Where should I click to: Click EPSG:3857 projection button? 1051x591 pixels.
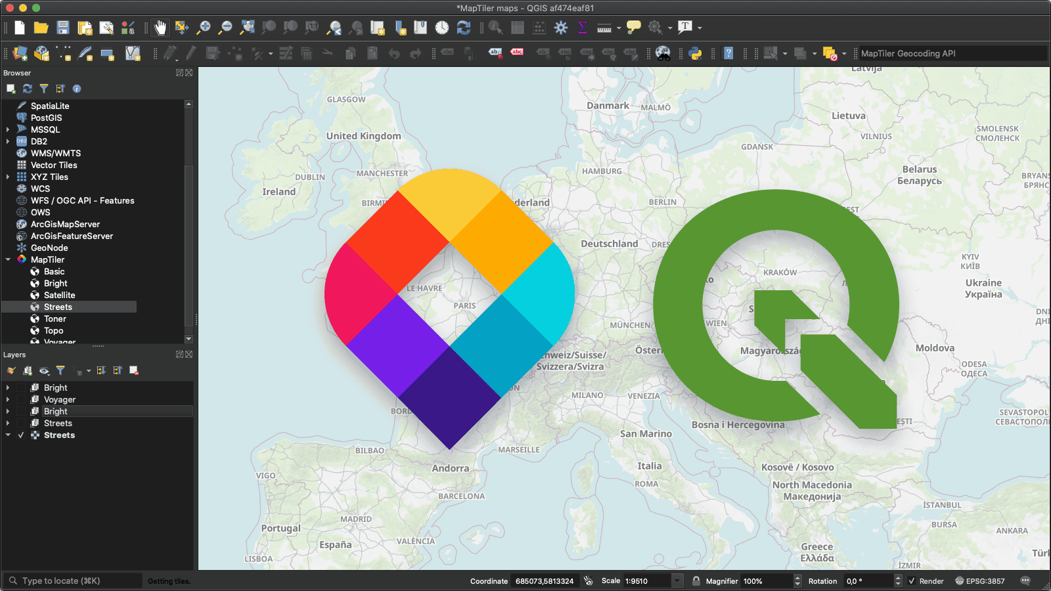(x=981, y=580)
